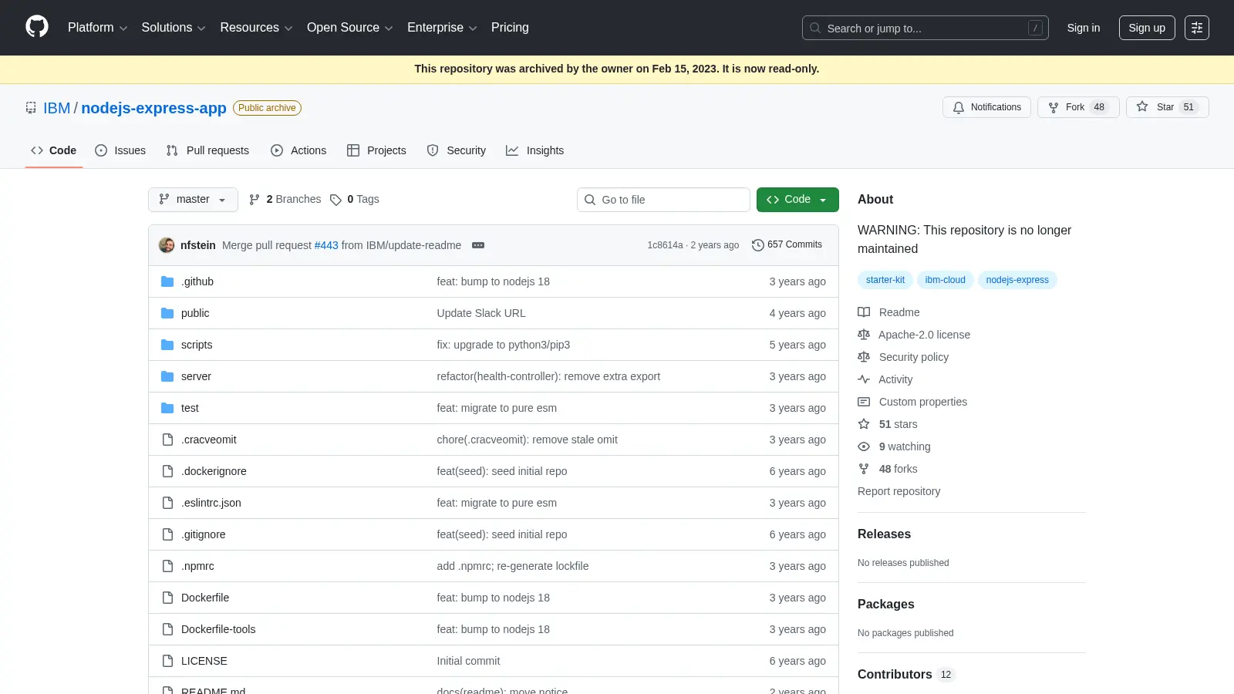Click the fork icon next to 48 forks
The width and height of the screenshot is (1234, 694).
pyautogui.click(x=864, y=469)
